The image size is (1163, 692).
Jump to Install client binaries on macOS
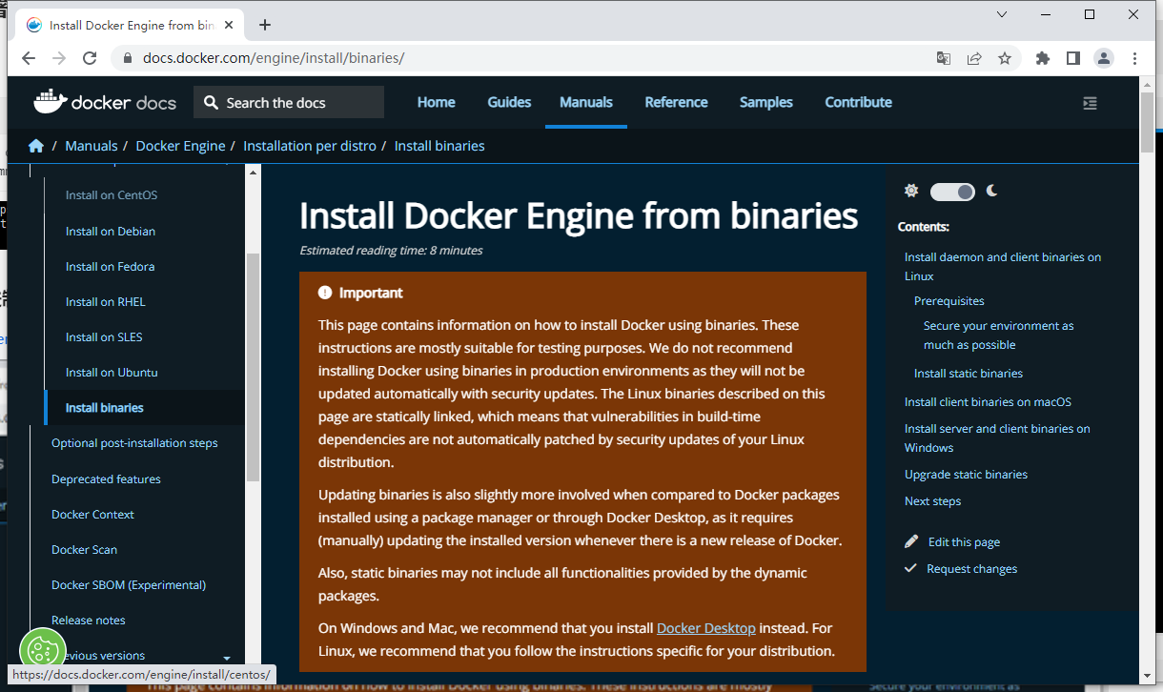(x=988, y=401)
